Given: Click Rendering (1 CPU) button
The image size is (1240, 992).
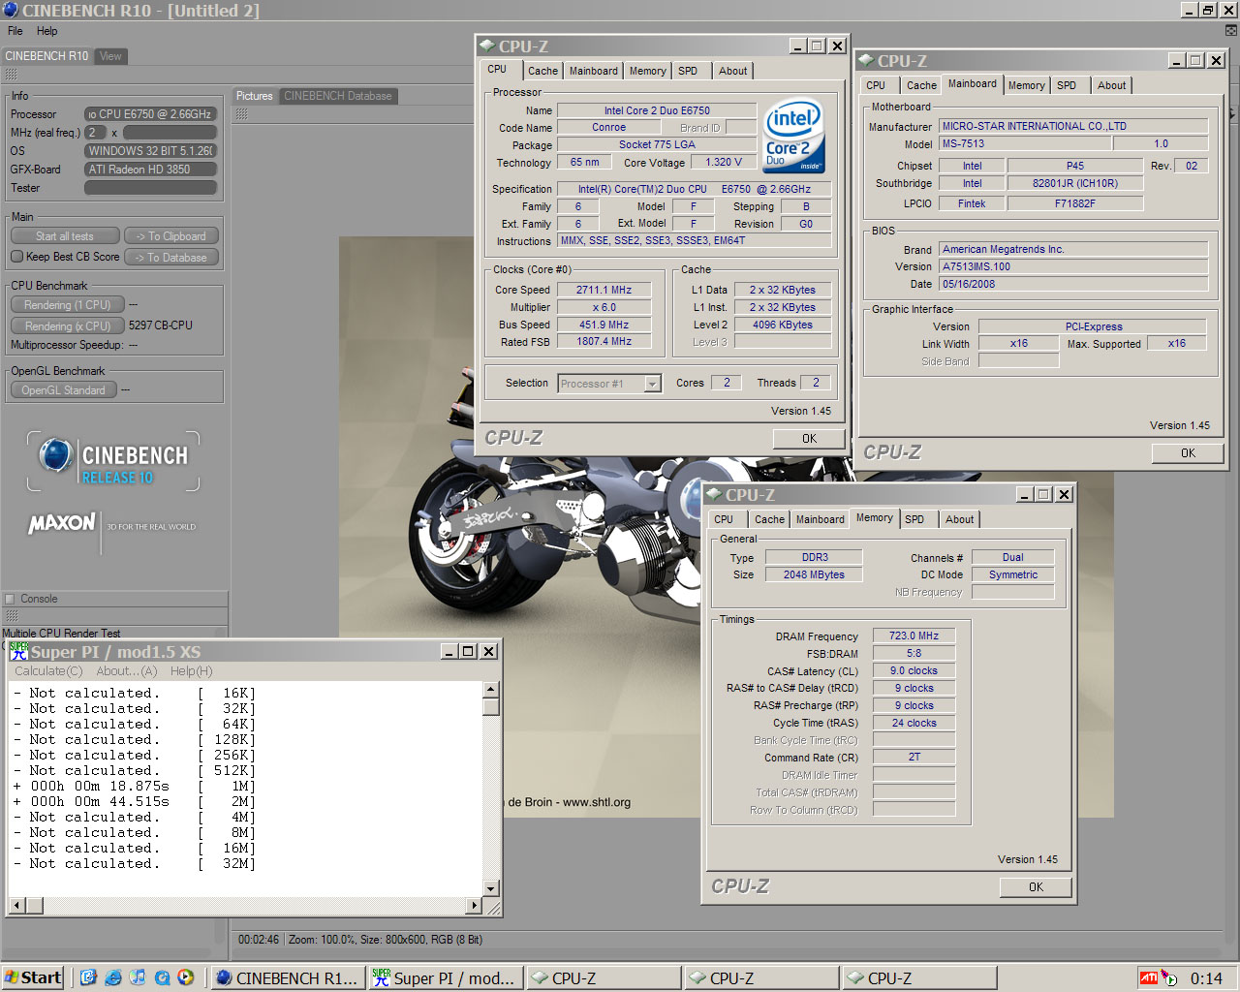Looking at the screenshot, I should click(67, 305).
